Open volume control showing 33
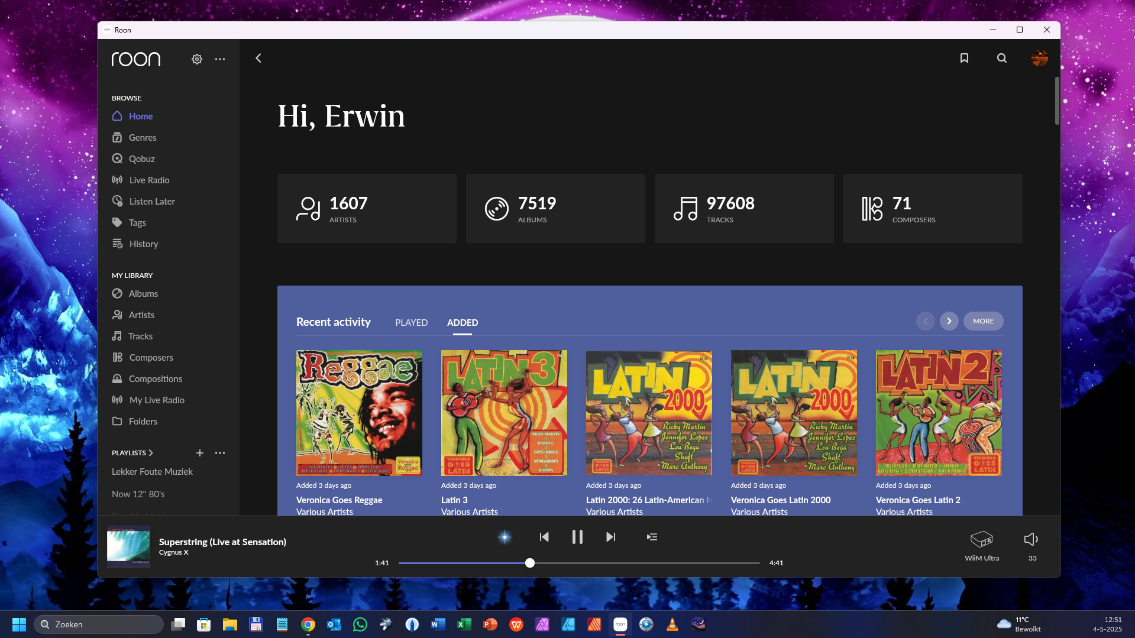Screen dimensions: 1135x638 point(1031,545)
